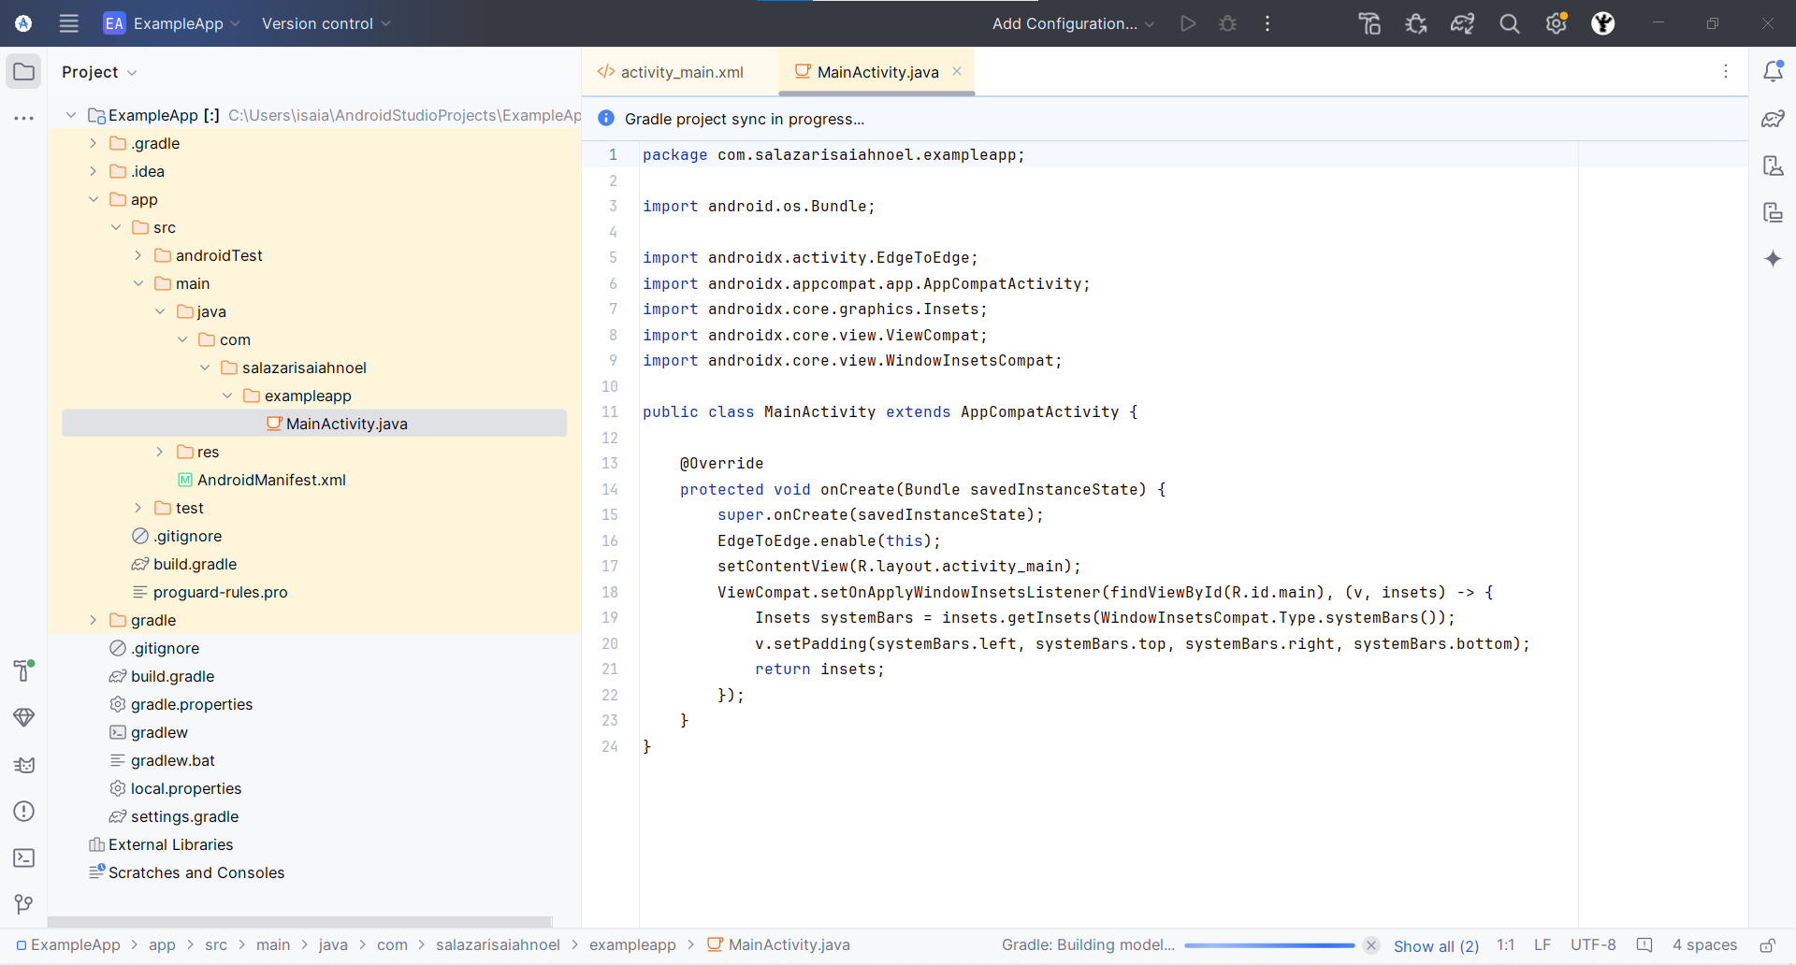Image resolution: width=1796 pixels, height=965 pixels.
Task: Place cursor on line 11 class declaration
Action: point(890,412)
